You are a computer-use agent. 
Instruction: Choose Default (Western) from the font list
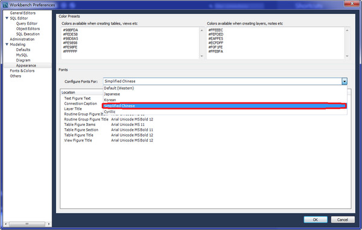click(224, 88)
